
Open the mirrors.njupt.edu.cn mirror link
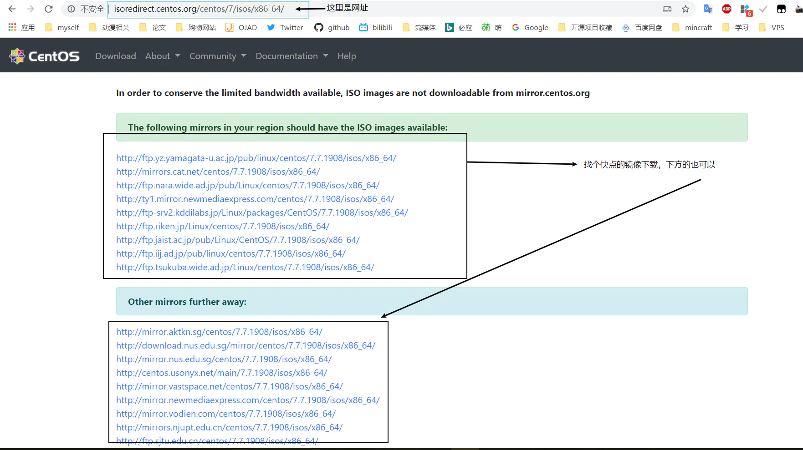229,427
